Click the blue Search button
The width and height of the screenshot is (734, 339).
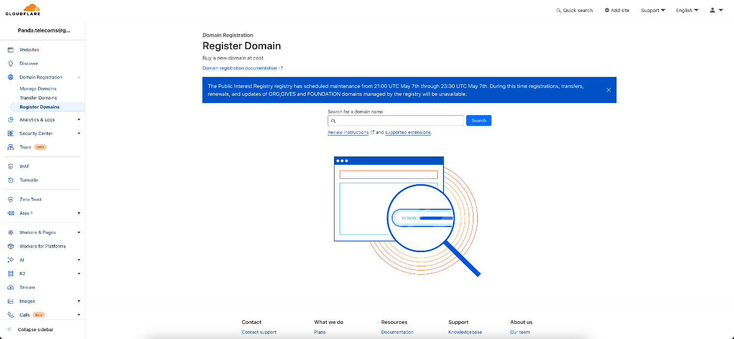point(479,120)
